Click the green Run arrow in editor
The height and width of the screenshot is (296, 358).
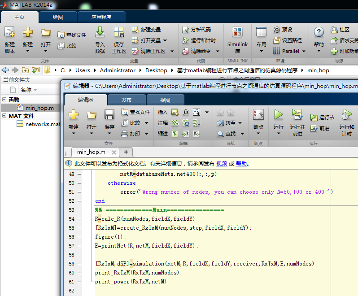click(278, 114)
